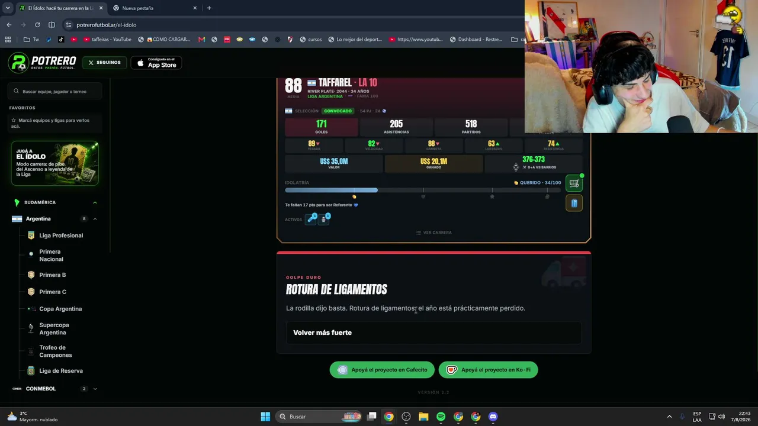
Task: Open the Trofeo de Campeones tournament
Action: [55, 351]
